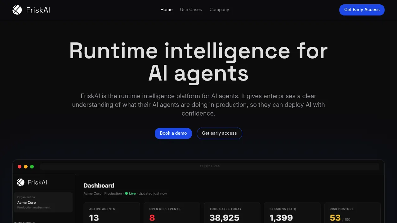Click outlined Get early access button

[x=220, y=133]
